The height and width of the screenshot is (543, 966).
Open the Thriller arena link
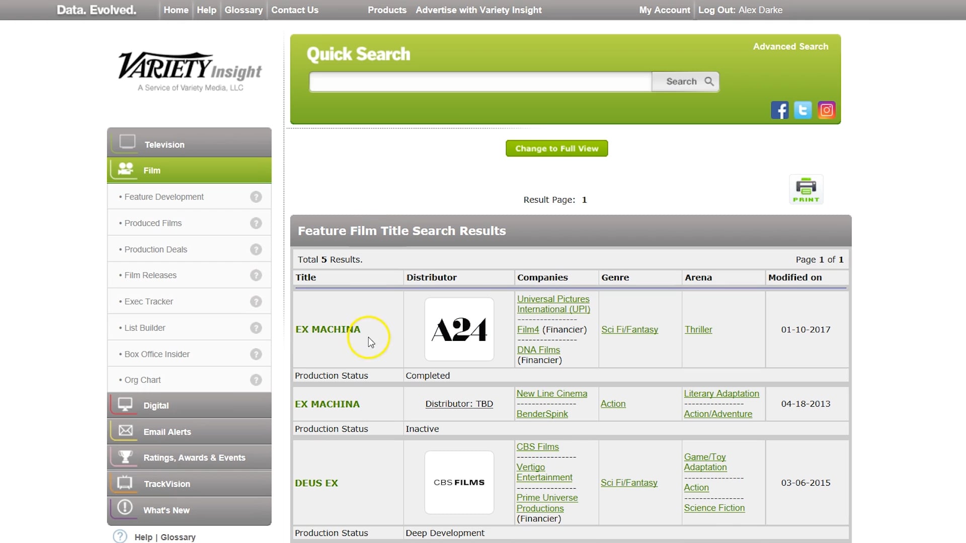point(698,330)
